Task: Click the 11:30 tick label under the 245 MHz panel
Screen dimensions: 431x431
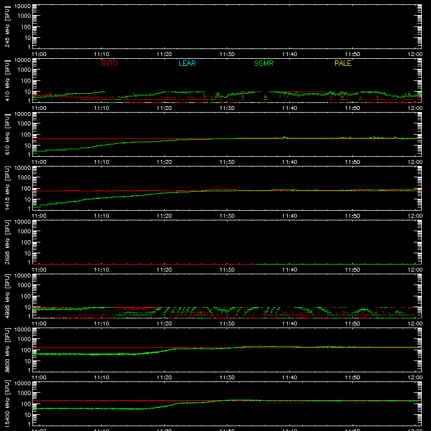Action: (x=227, y=54)
